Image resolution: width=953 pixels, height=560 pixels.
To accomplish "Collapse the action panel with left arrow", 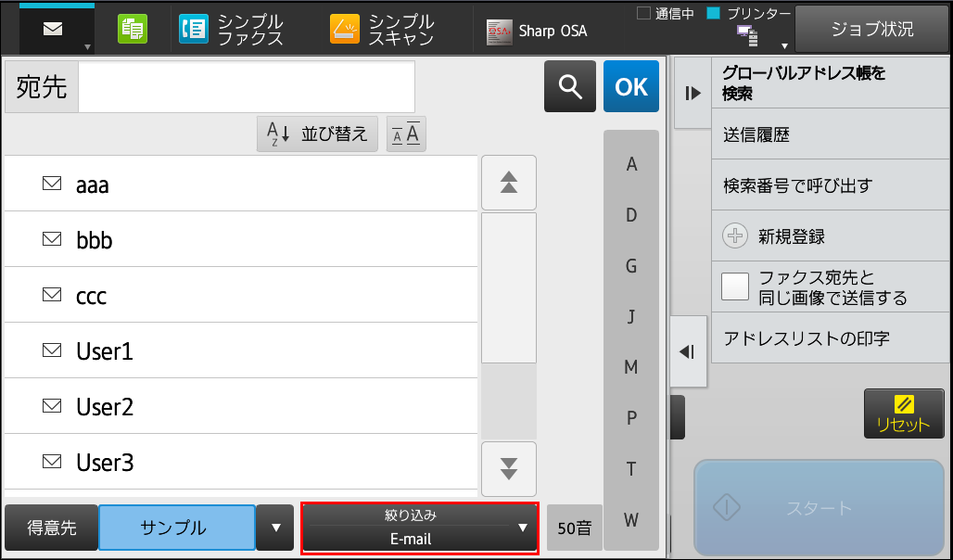I will tap(688, 351).
